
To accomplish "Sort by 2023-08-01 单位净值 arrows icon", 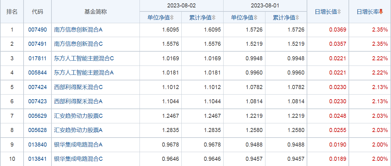I will click(255, 18).
